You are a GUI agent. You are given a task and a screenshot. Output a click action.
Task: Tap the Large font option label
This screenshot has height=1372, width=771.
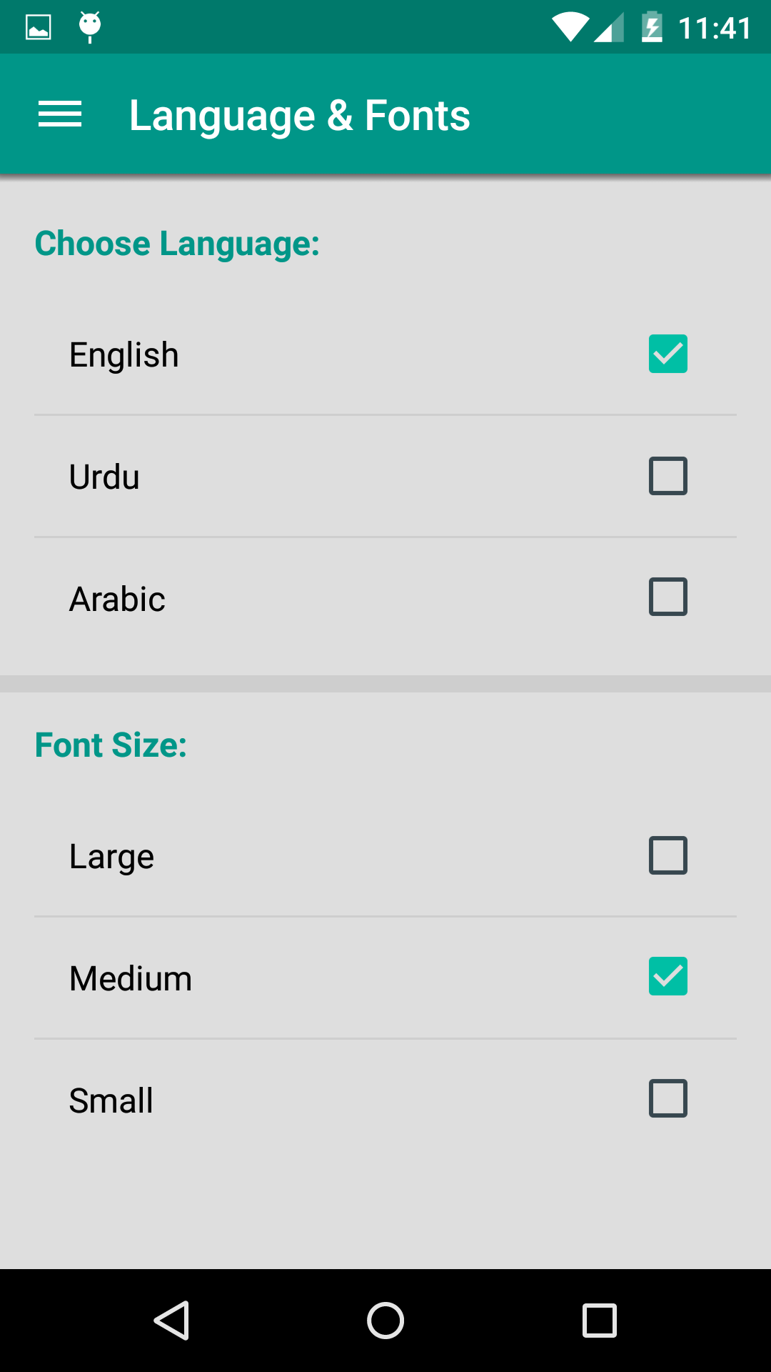click(111, 856)
